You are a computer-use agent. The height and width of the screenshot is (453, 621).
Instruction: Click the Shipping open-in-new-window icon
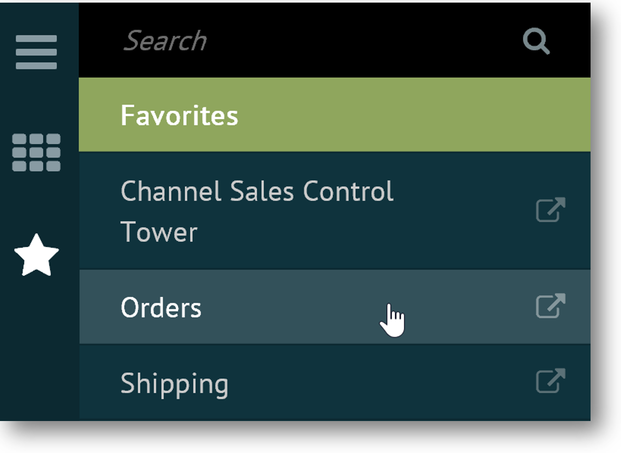(x=550, y=381)
